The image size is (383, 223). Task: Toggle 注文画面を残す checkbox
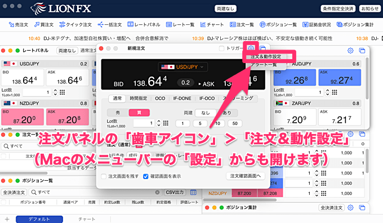click(x=104, y=176)
